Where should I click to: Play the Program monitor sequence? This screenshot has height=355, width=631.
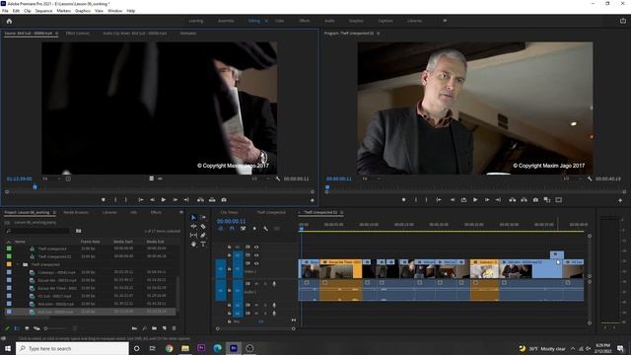tap(475, 199)
